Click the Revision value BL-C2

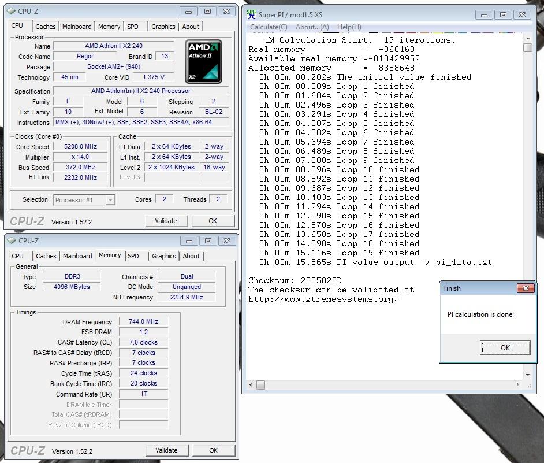pos(214,112)
